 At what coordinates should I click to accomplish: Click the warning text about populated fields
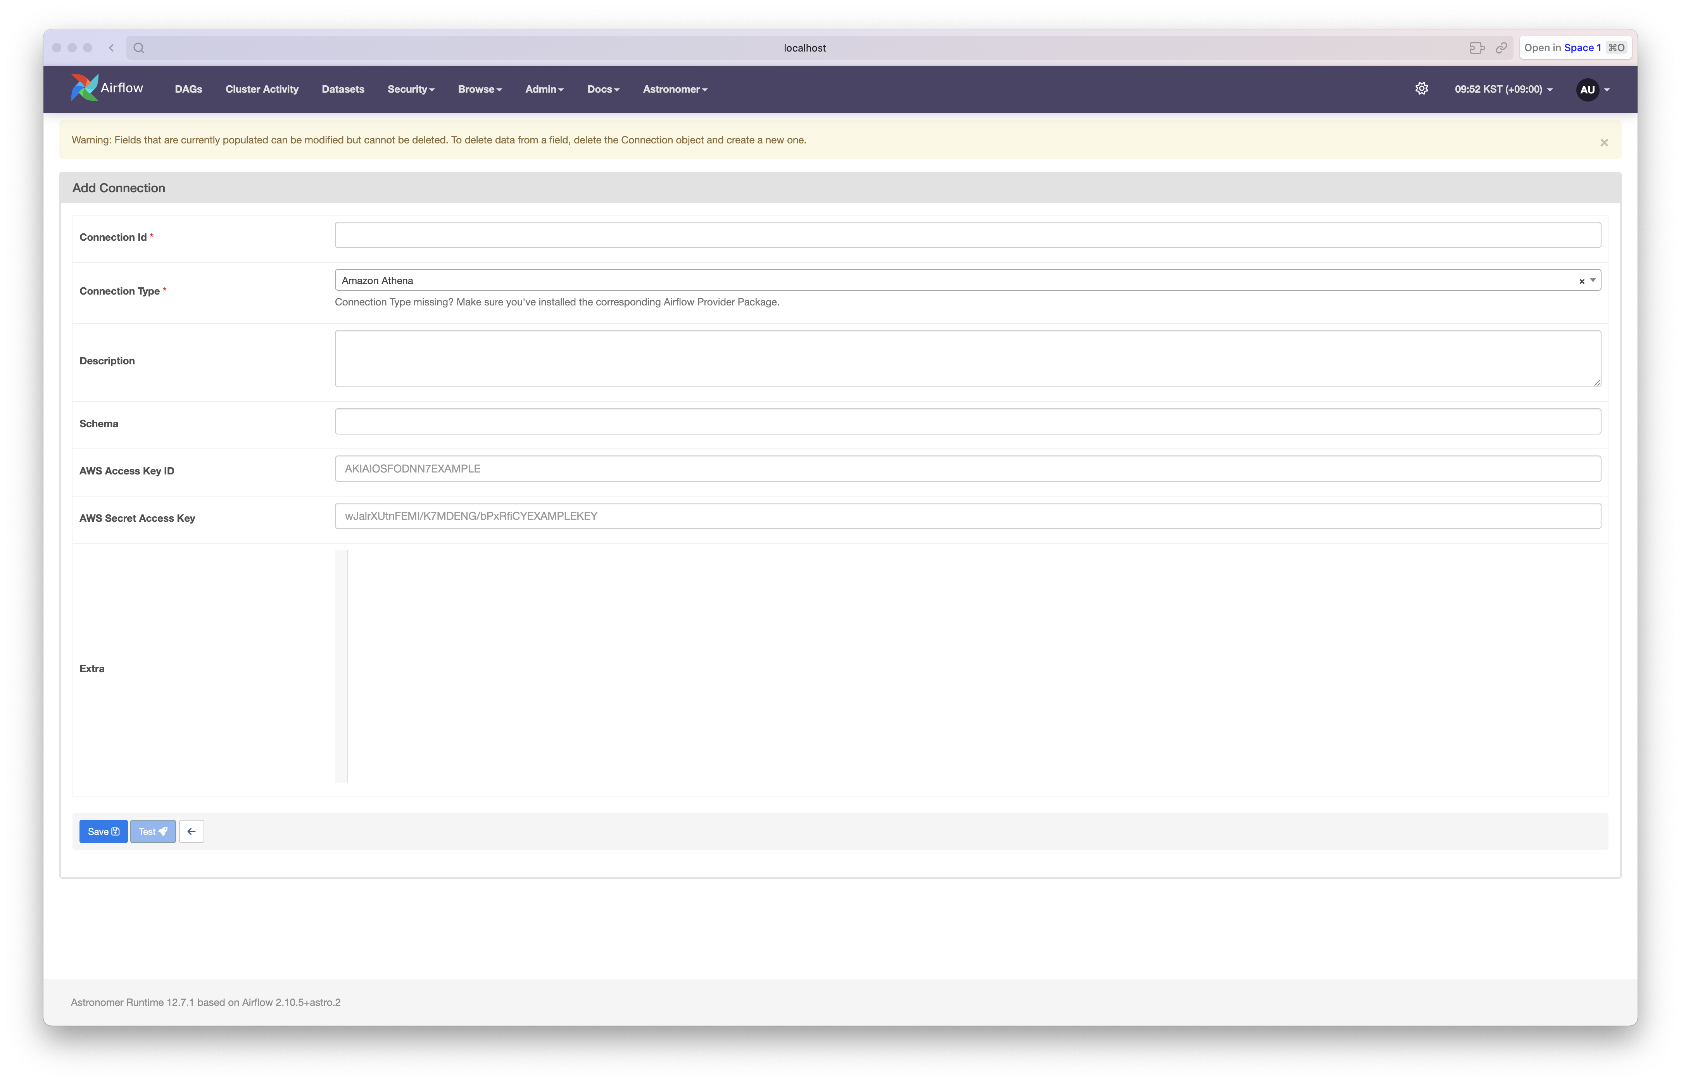[x=439, y=140]
